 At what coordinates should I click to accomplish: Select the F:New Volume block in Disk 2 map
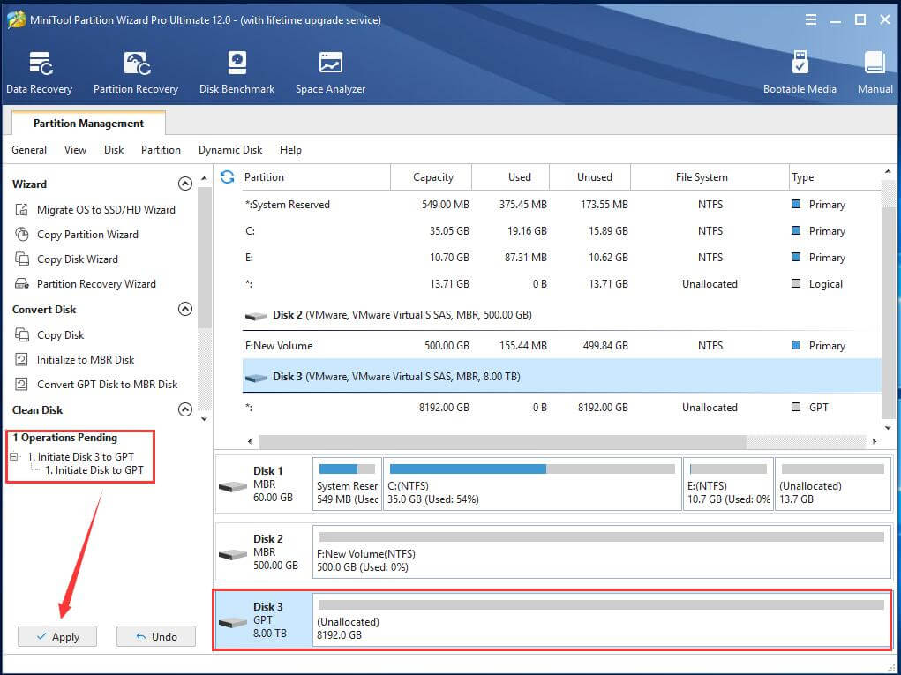coord(602,552)
